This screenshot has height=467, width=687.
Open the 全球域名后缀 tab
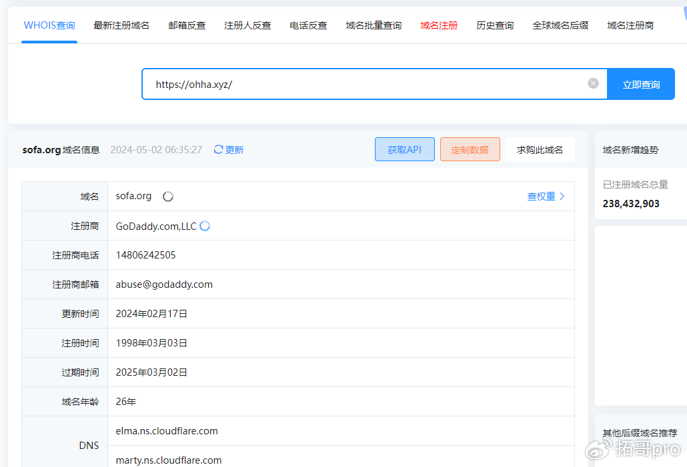pyautogui.click(x=560, y=25)
